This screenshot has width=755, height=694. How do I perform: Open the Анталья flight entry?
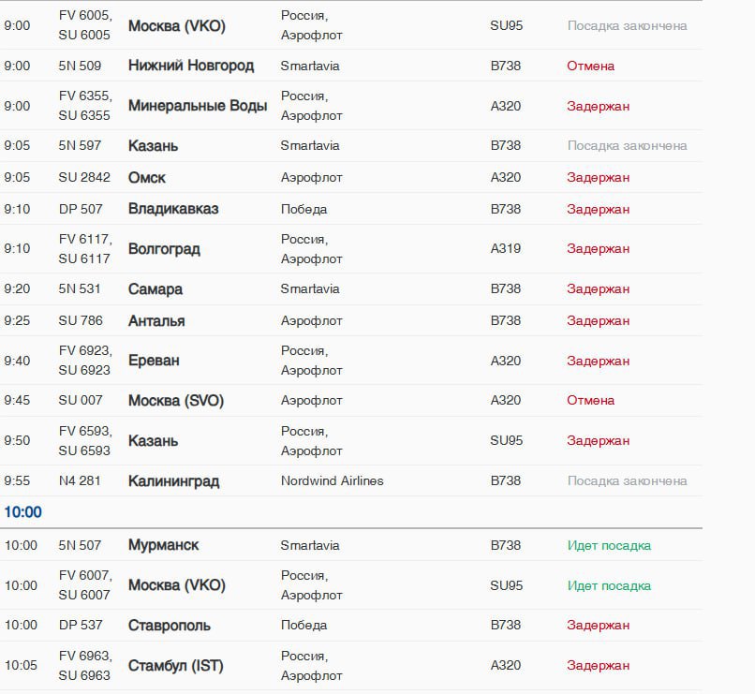(156, 320)
